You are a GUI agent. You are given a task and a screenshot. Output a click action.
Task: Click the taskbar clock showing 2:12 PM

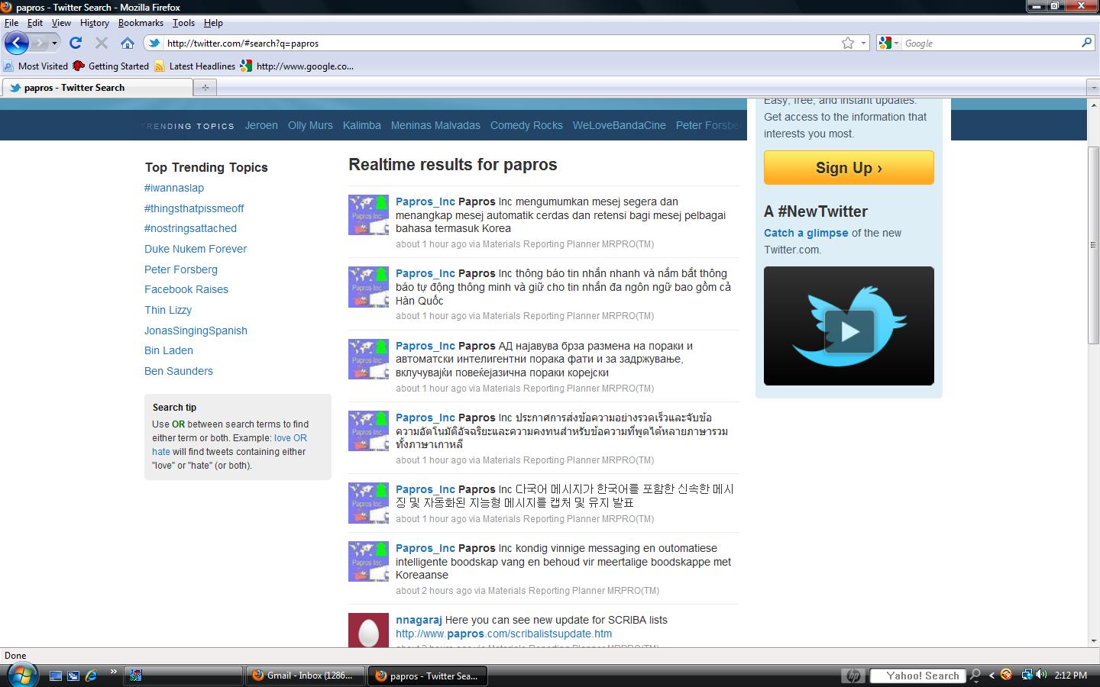click(x=1070, y=676)
